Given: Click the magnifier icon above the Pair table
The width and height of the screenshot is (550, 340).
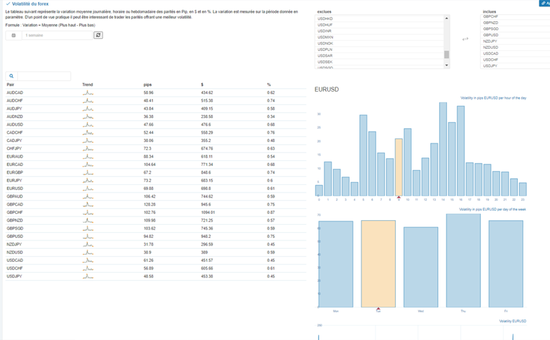Looking at the screenshot, I should [x=11, y=76].
